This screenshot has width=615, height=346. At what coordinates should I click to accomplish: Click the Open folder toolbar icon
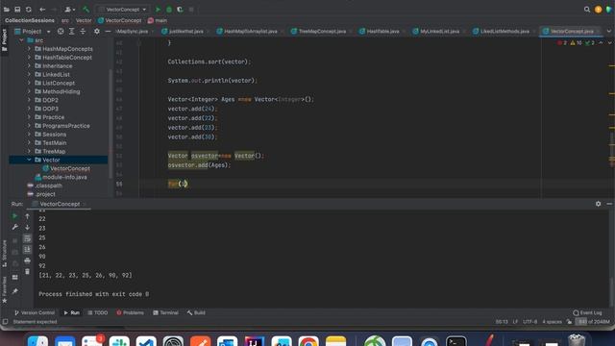pyautogui.click(x=7, y=10)
